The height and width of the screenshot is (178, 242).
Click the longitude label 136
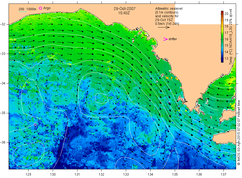click(199, 174)
